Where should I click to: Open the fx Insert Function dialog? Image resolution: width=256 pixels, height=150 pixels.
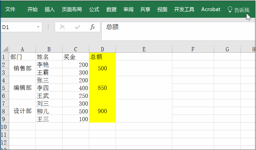coord(92,27)
